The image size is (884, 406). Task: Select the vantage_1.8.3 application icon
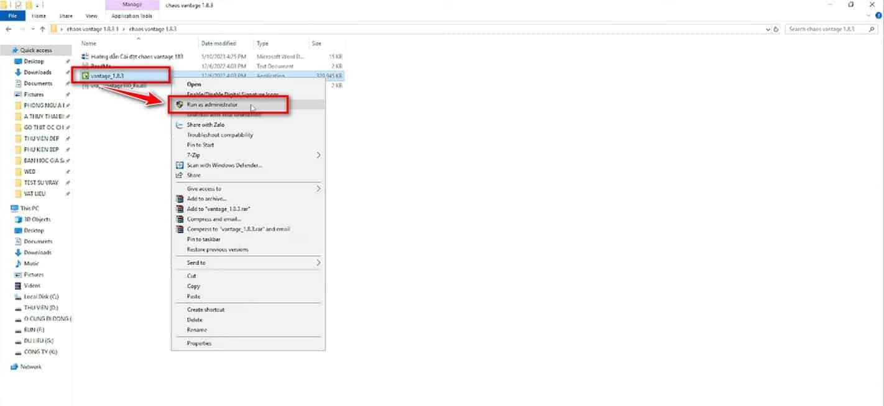86,76
